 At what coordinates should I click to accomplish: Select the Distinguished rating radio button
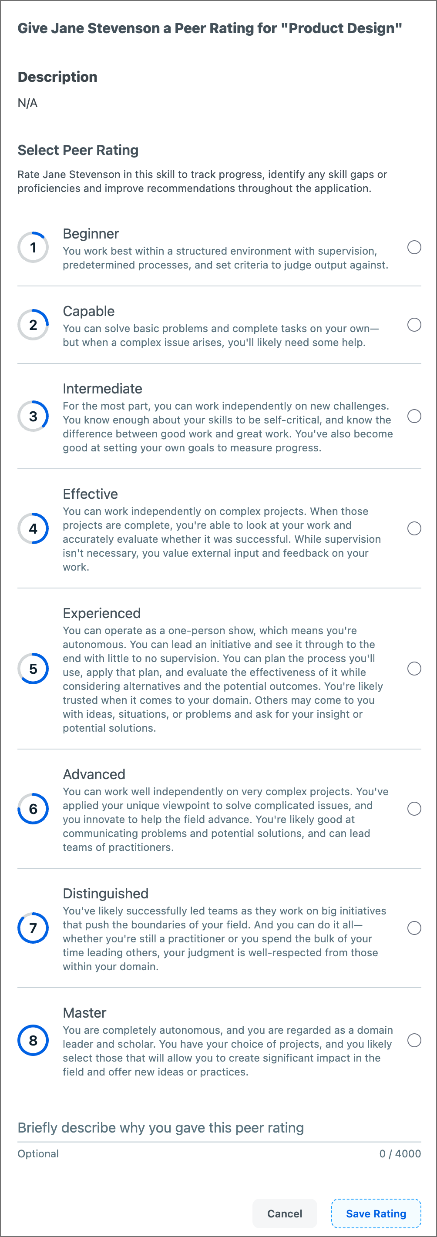coord(414,928)
